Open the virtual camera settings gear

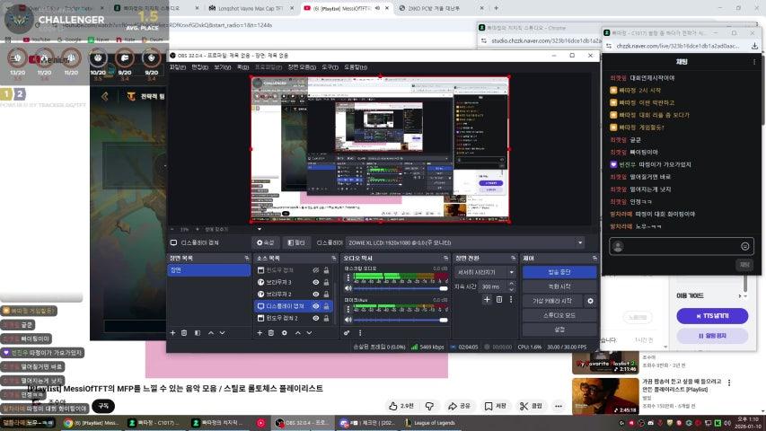590,301
